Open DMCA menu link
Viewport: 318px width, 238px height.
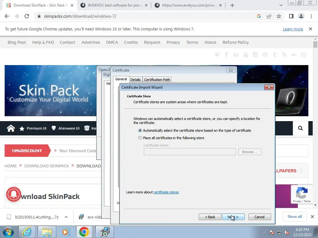point(112,42)
